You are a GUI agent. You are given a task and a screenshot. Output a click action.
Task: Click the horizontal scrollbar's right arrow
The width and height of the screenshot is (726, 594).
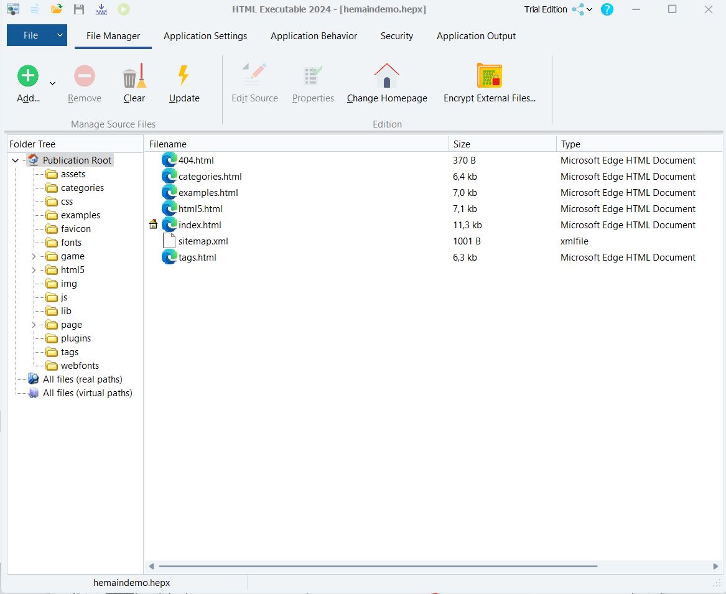click(x=715, y=566)
